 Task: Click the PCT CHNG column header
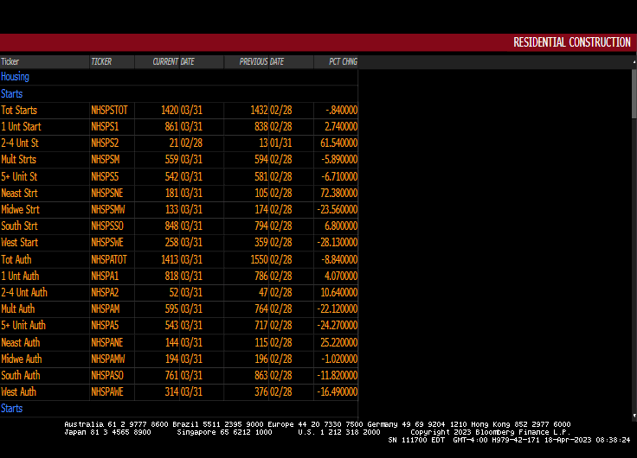click(343, 61)
